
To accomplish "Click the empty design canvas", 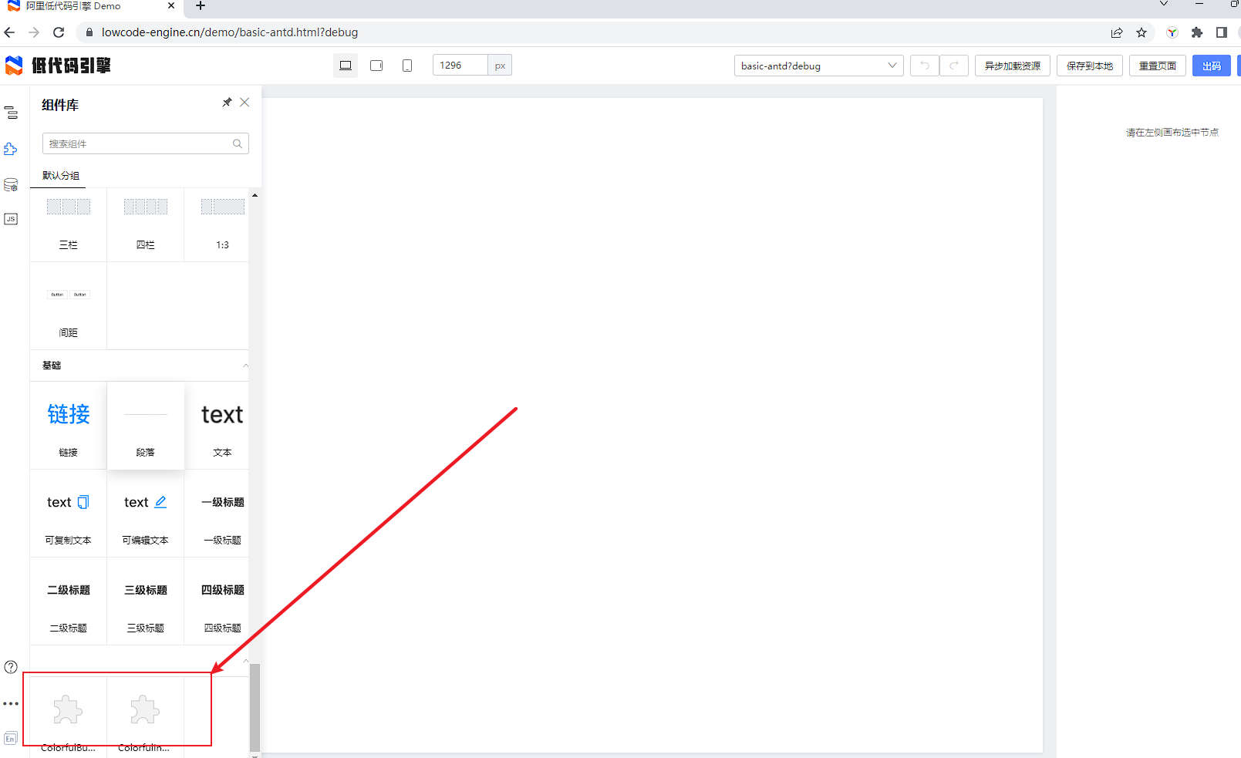I will click(x=653, y=425).
